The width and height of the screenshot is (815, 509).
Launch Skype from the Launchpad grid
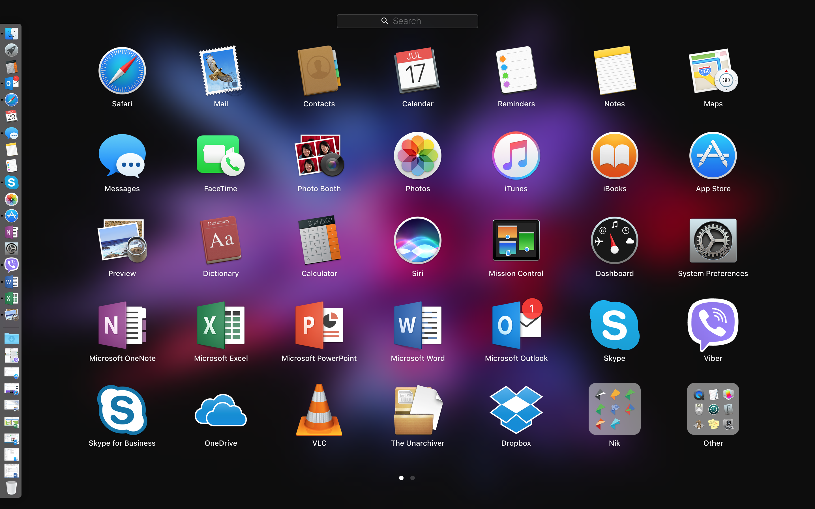coord(615,325)
